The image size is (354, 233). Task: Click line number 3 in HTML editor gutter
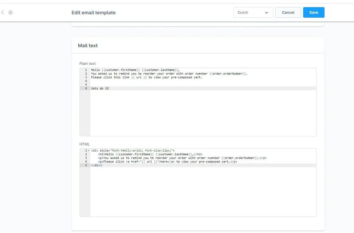pyautogui.click(x=86, y=158)
